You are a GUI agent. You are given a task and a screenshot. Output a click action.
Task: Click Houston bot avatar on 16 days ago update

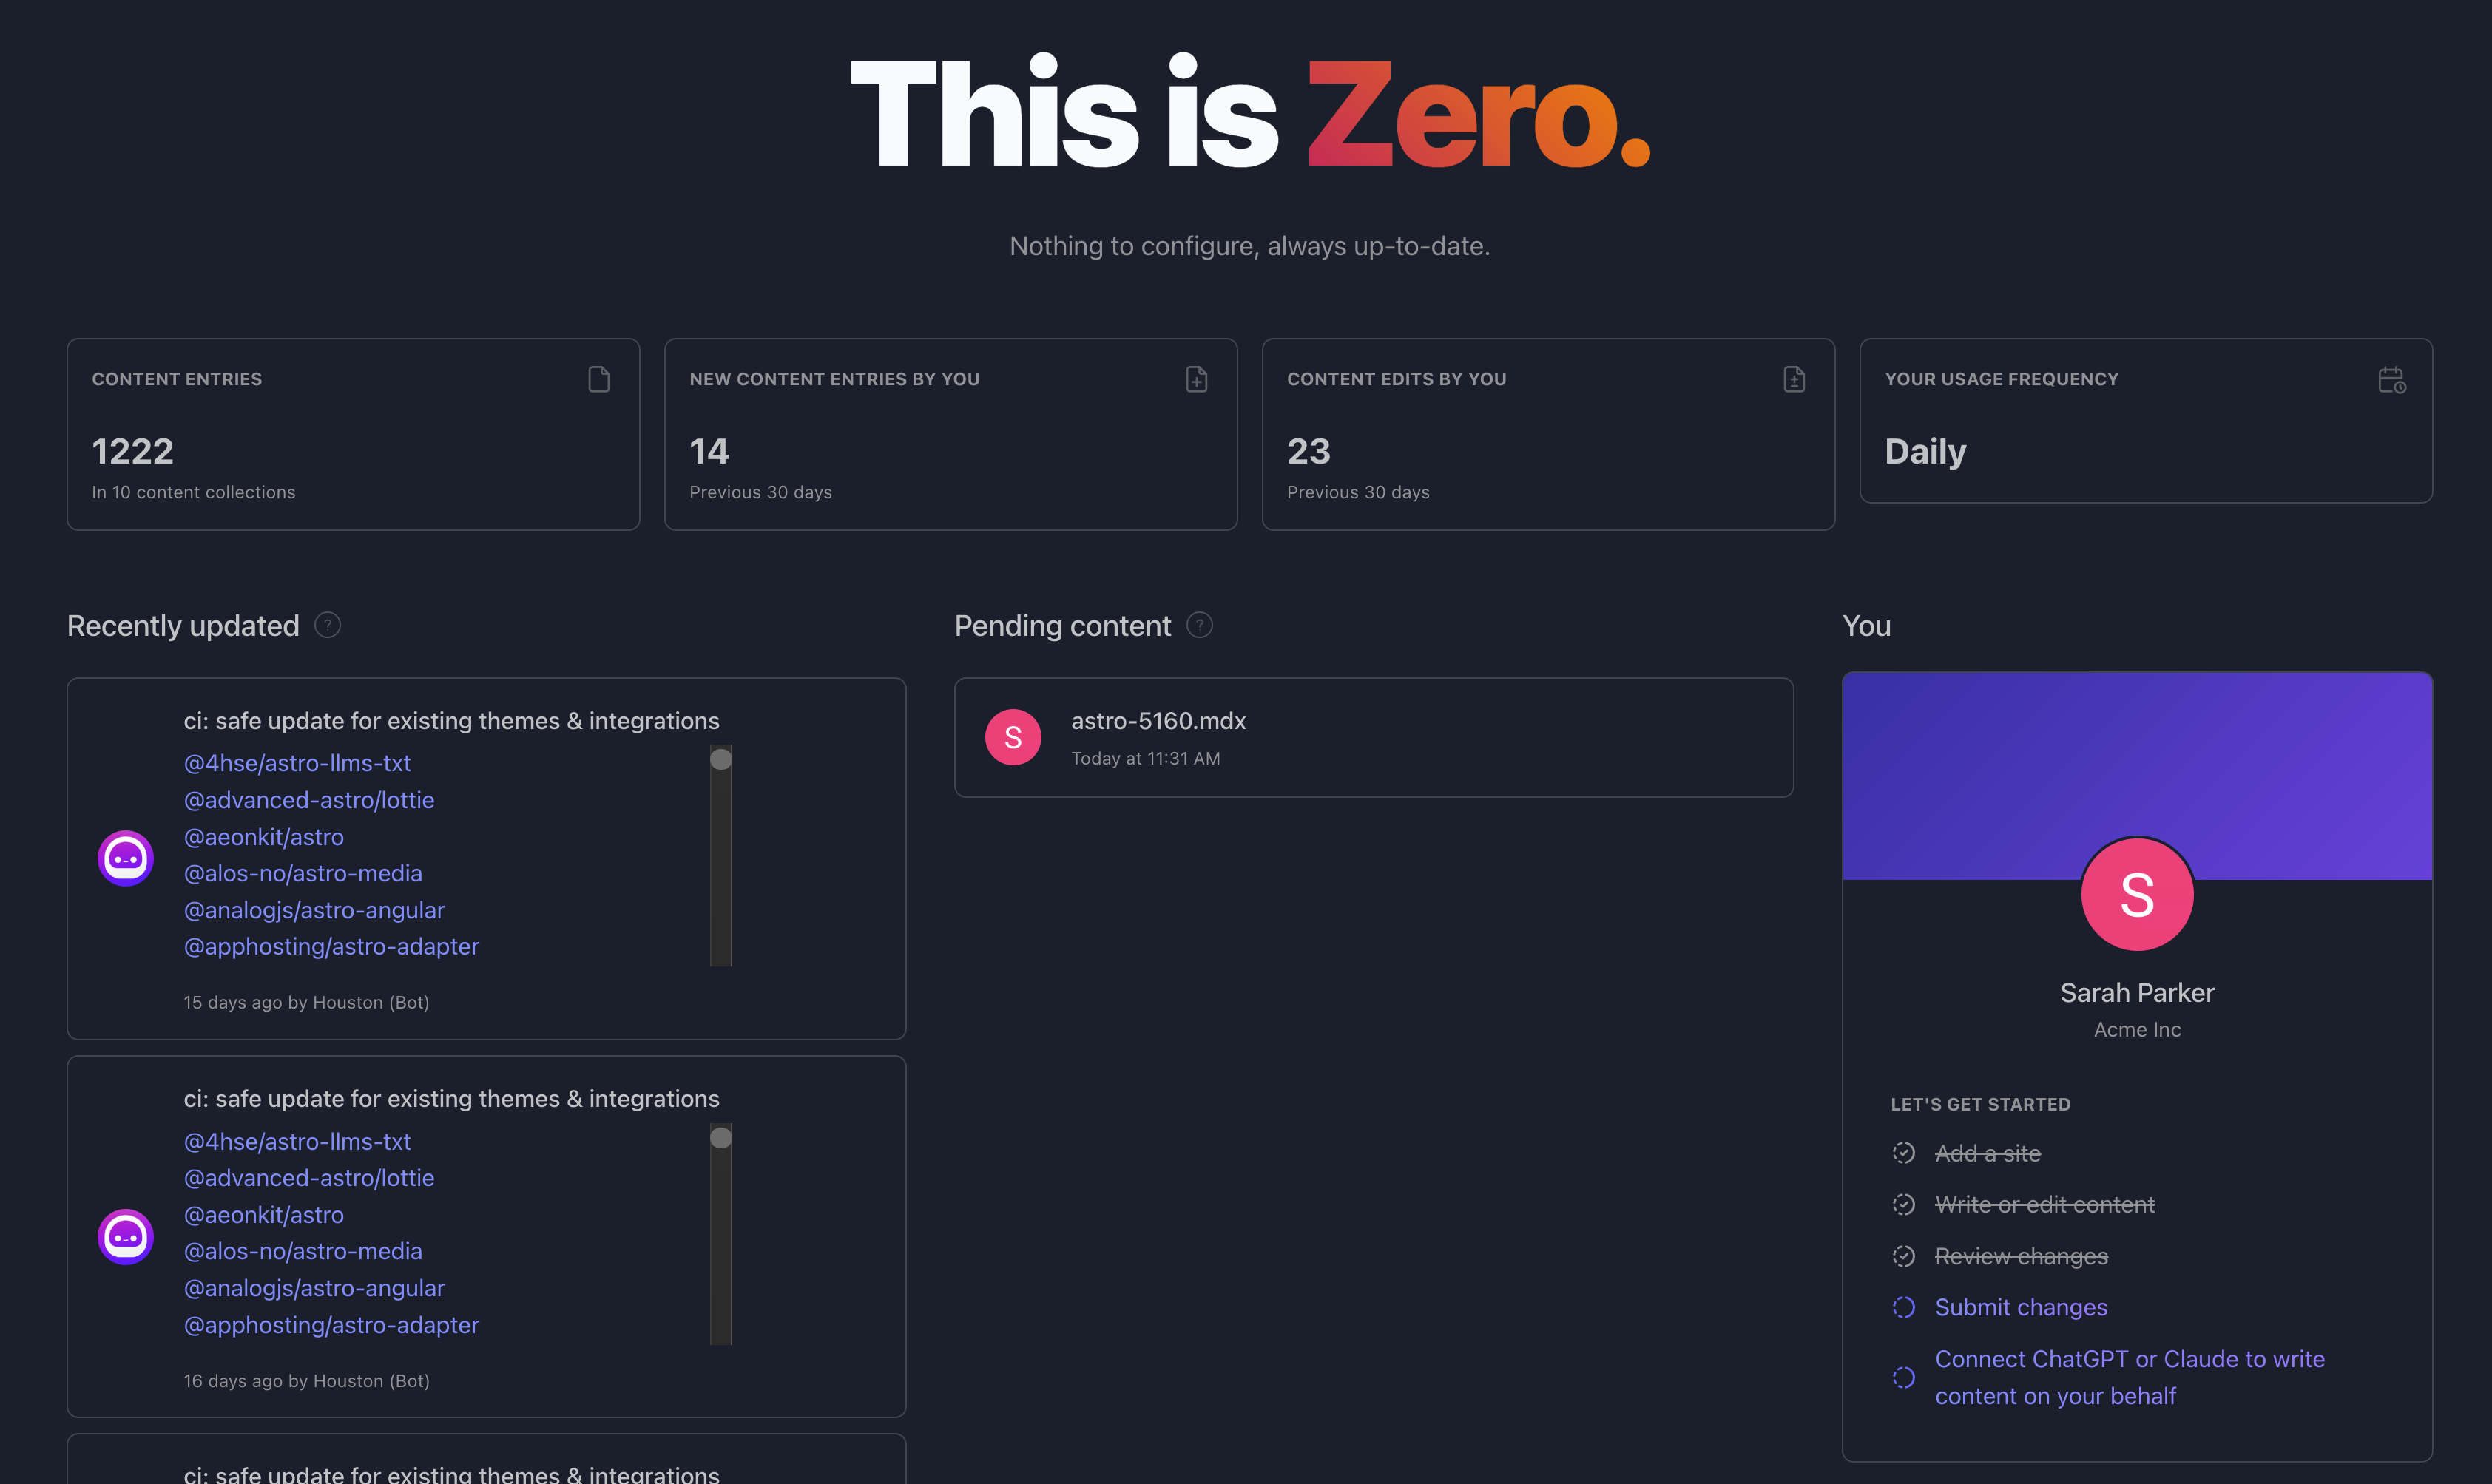[x=126, y=1236]
